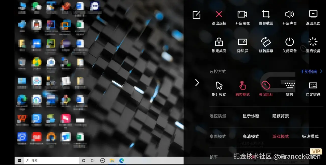Image resolution: width=326 pixels, height=165 pixels.
Task: Click the edit note icon at top left
Action: (196, 15)
